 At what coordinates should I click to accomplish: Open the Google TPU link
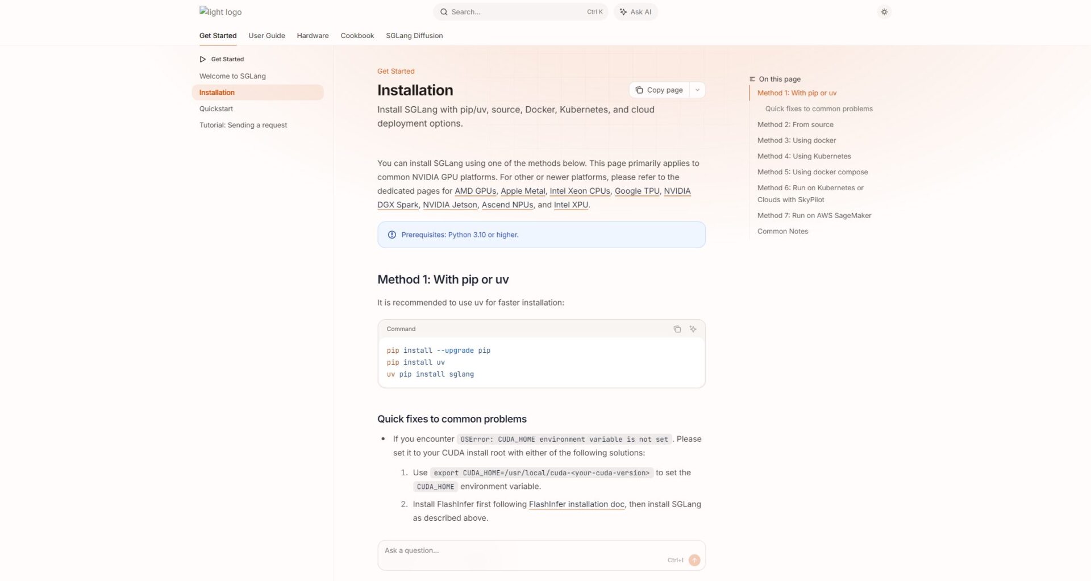[x=637, y=191]
